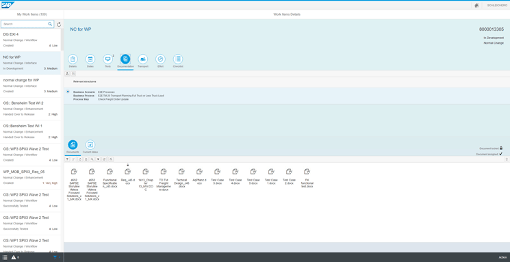Click the document refresh toolbar icon

pyautogui.click(x=80, y=159)
